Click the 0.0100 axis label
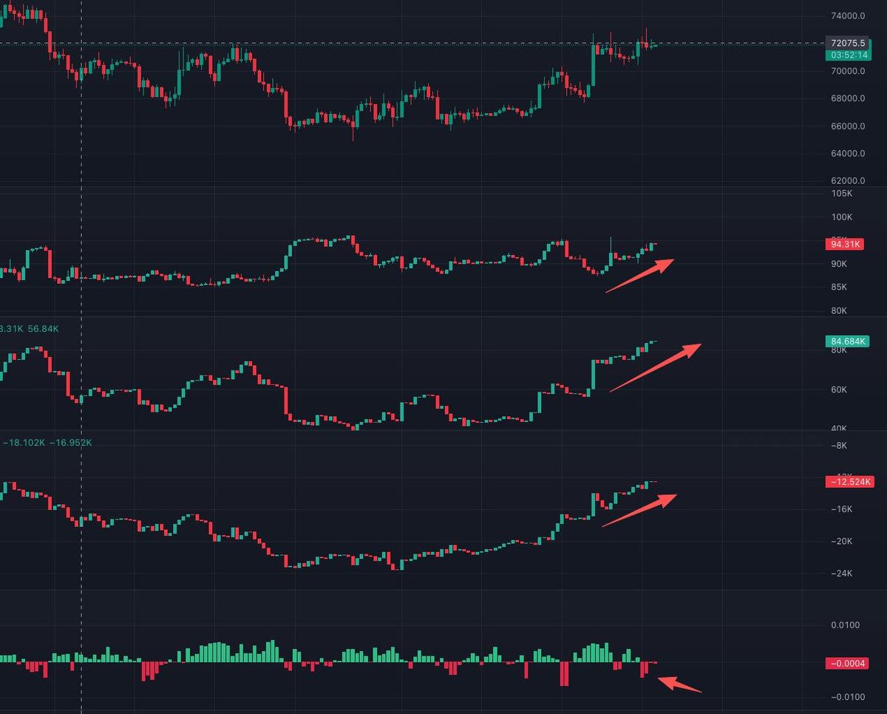Viewport: 887px width, 714px height. 846,626
